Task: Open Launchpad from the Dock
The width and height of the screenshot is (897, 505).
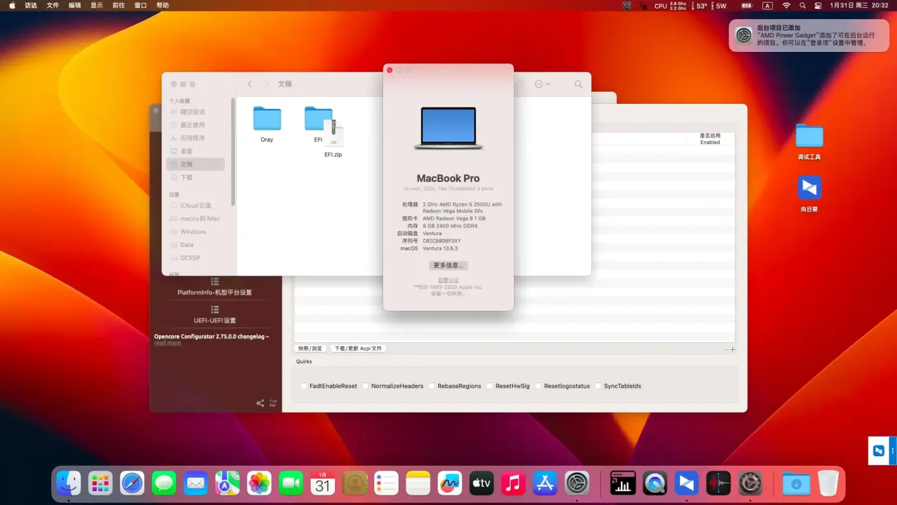Action: tap(100, 483)
